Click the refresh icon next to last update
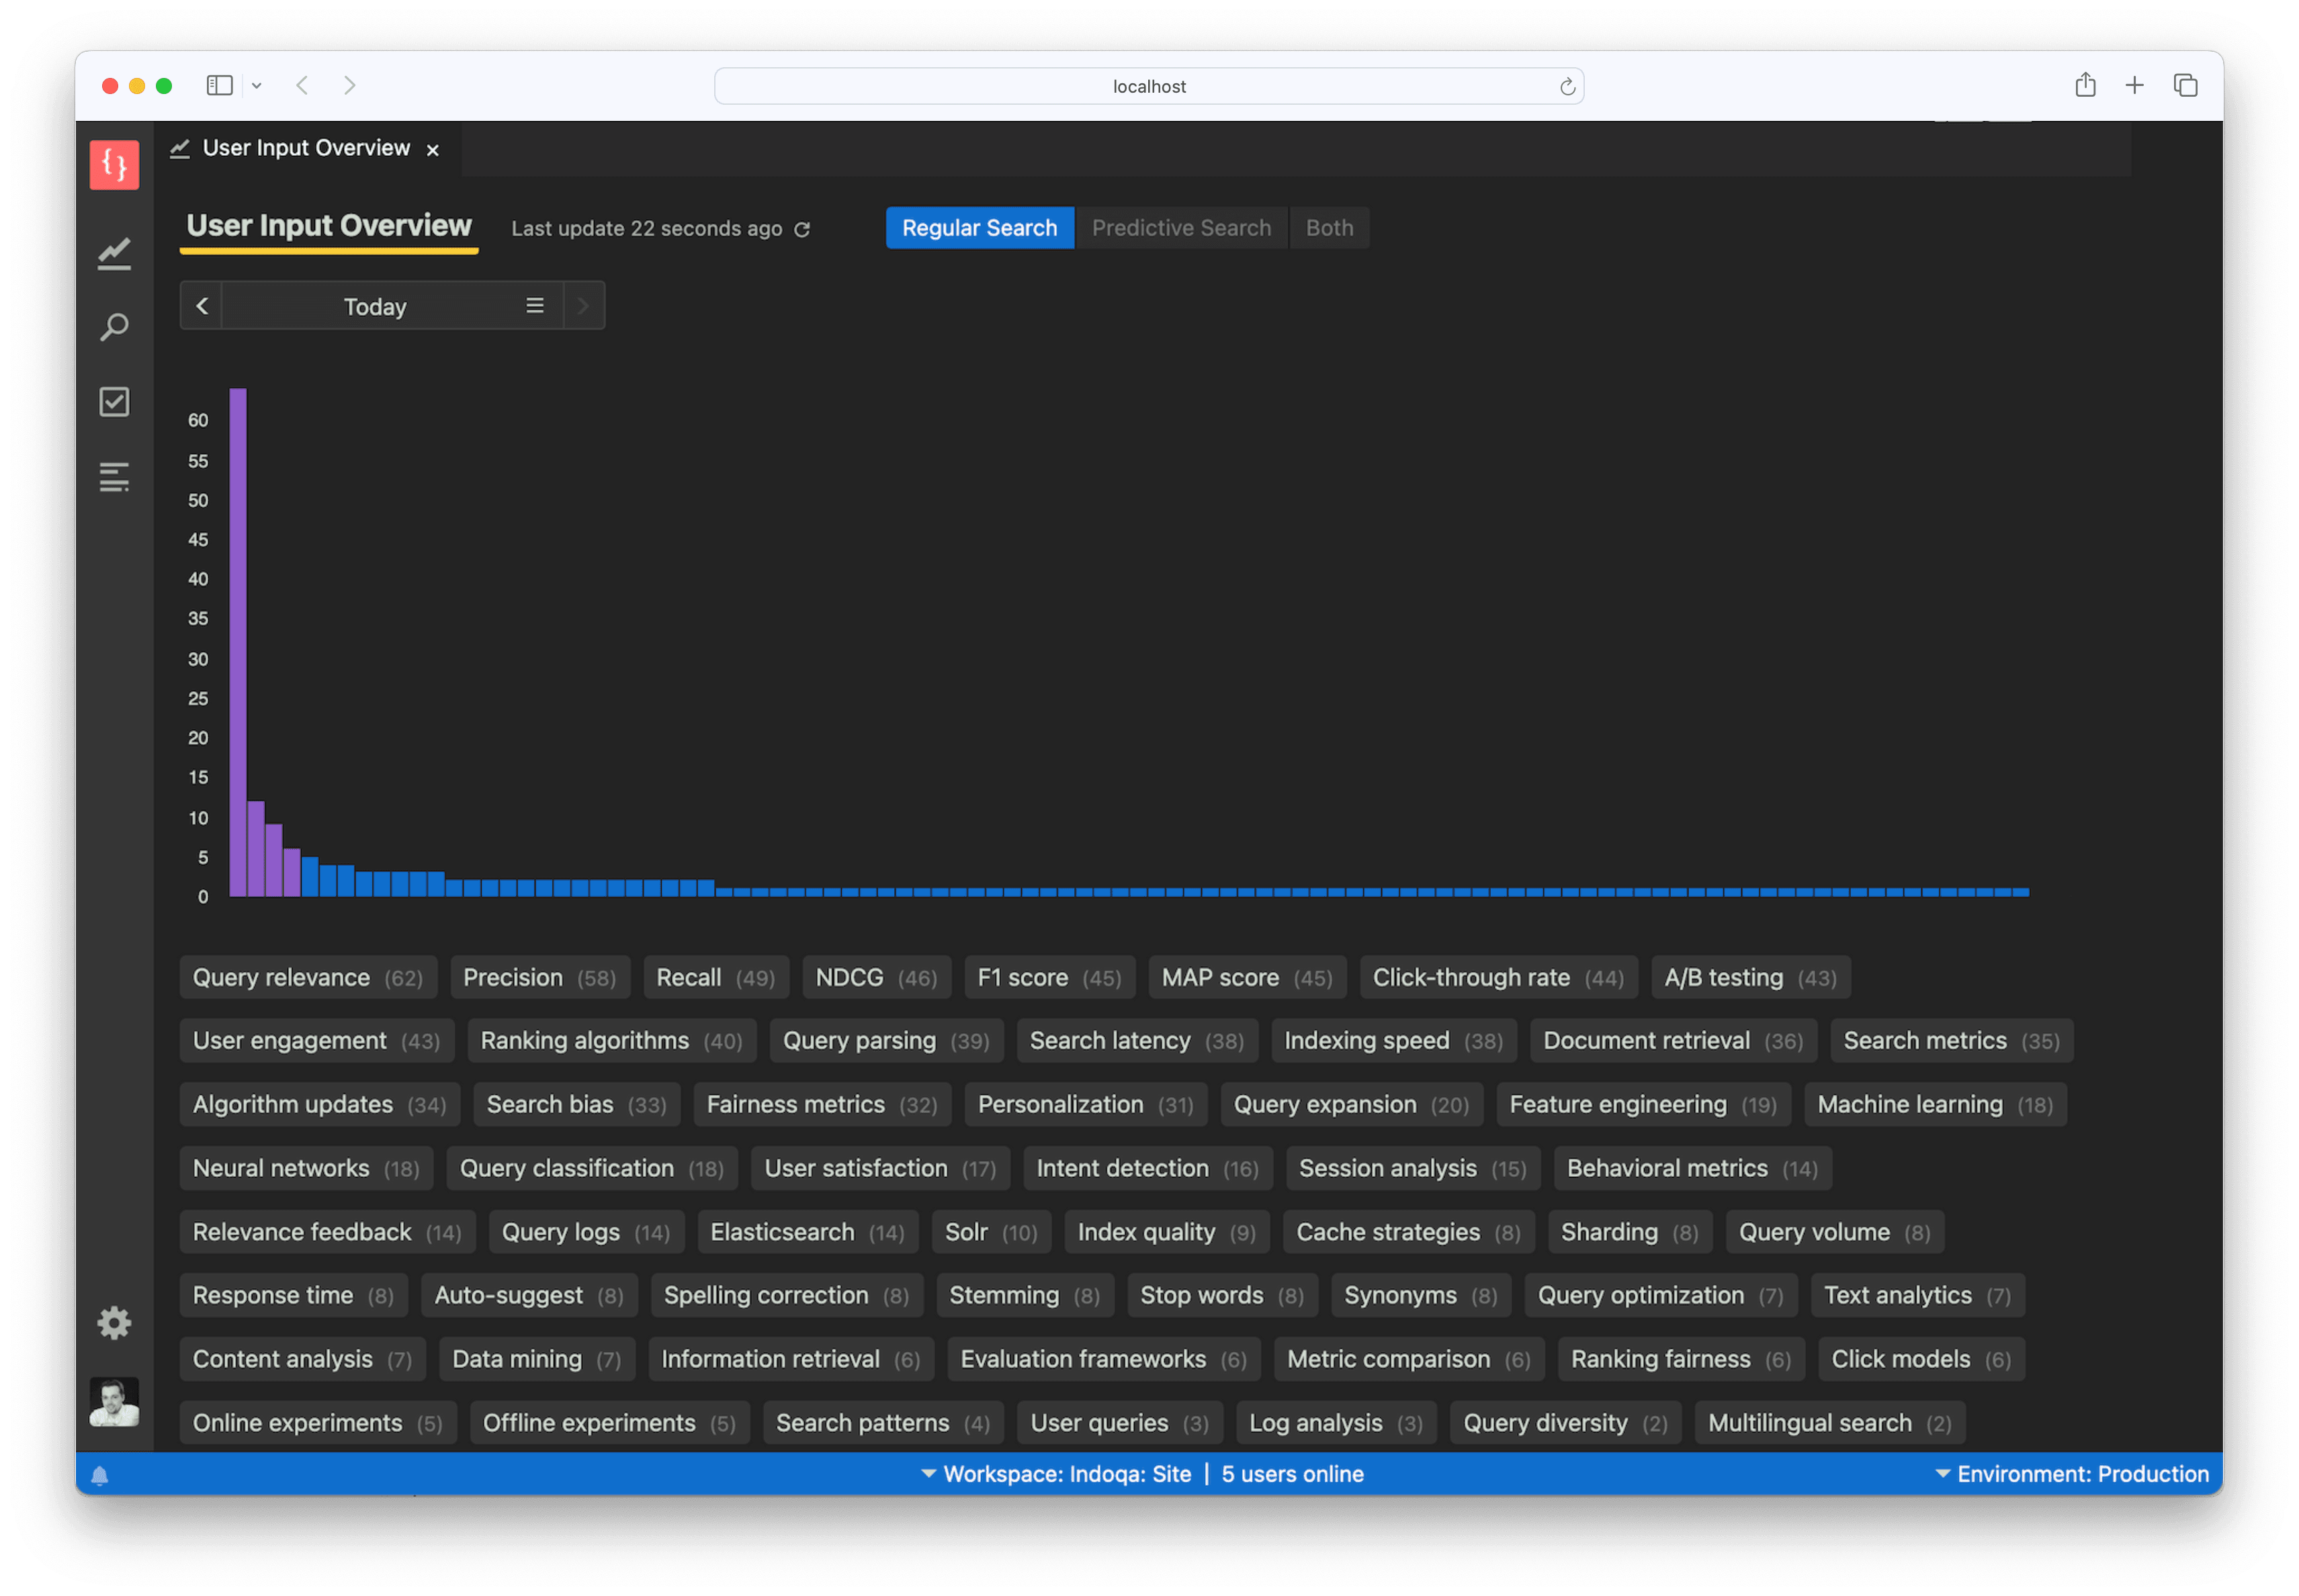The width and height of the screenshot is (2299, 1596). [x=802, y=230]
